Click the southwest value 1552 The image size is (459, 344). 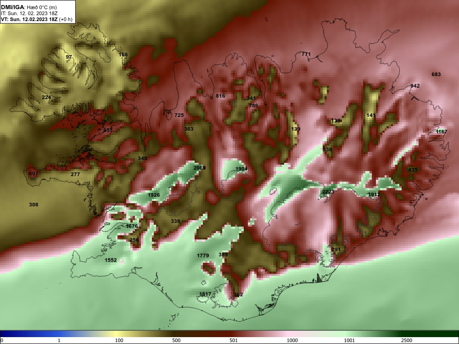[111, 260]
